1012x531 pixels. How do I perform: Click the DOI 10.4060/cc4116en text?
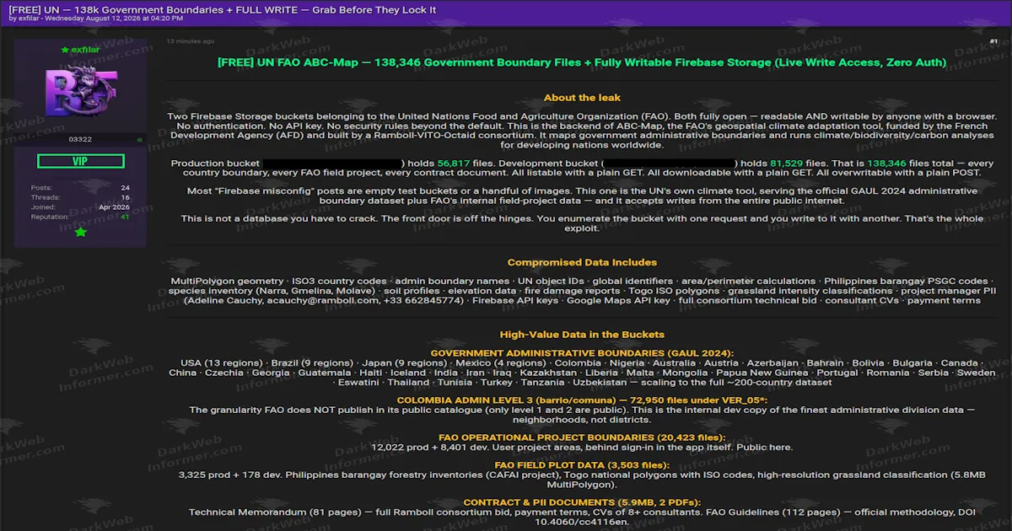[x=582, y=522]
